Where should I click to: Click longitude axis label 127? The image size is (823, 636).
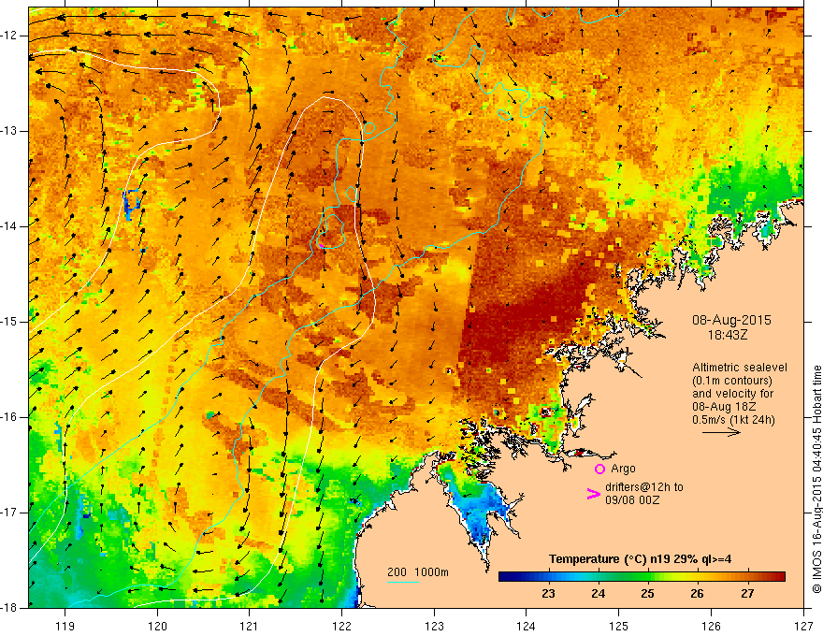(803, 626)
